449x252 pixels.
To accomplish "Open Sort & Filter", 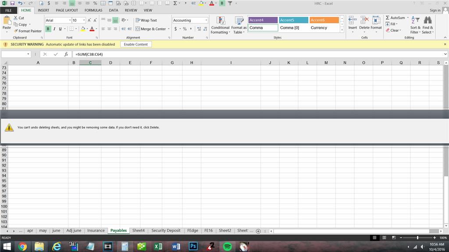I will coord(415,25).
